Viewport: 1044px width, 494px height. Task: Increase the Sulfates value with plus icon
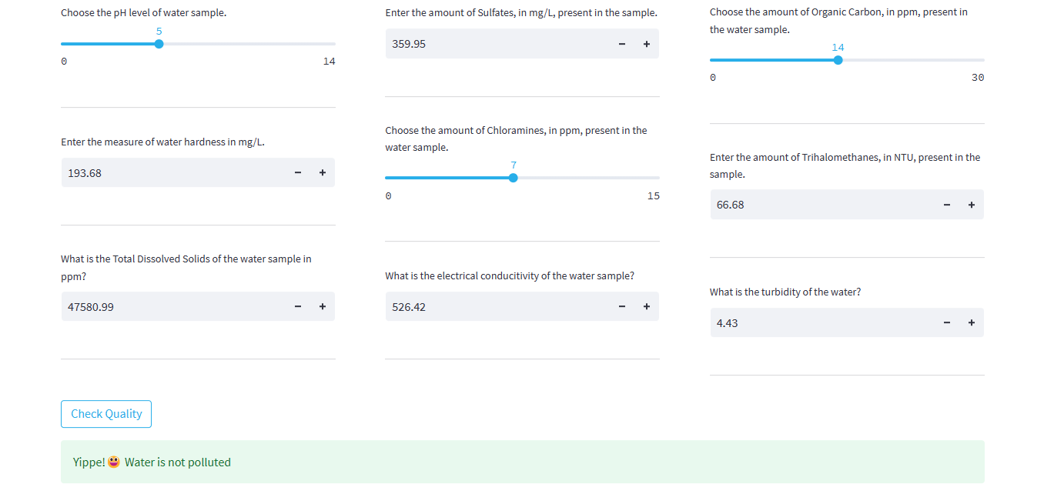(x=647, y=44)
